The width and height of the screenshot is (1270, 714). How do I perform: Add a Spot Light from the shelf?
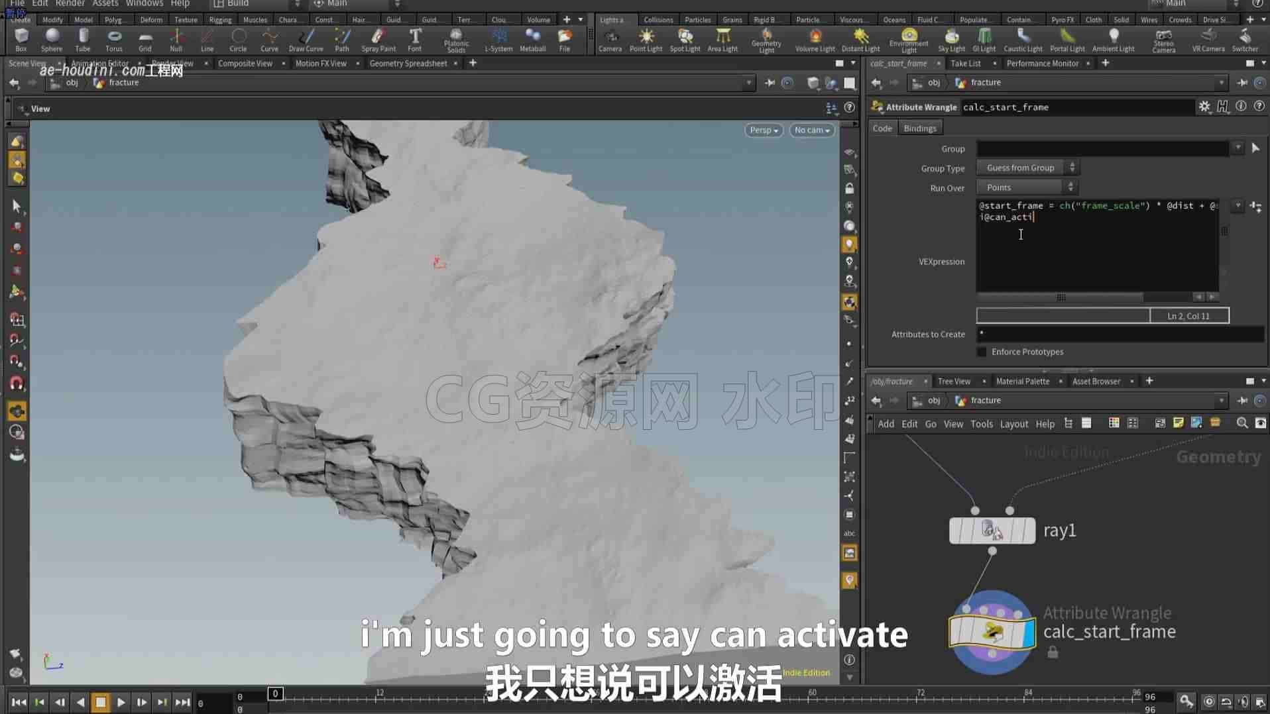(685, 40)
